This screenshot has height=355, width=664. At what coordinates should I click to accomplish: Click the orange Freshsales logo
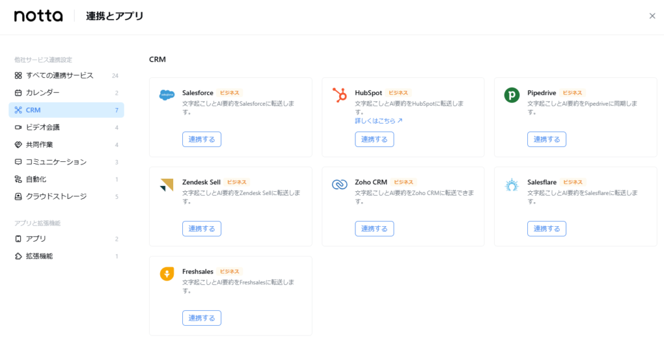coord(167,274)
